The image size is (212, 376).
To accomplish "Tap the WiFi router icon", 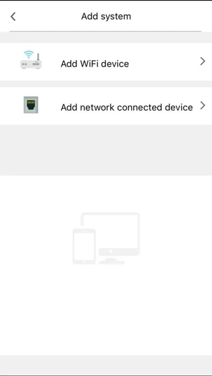I will (31, 60).
